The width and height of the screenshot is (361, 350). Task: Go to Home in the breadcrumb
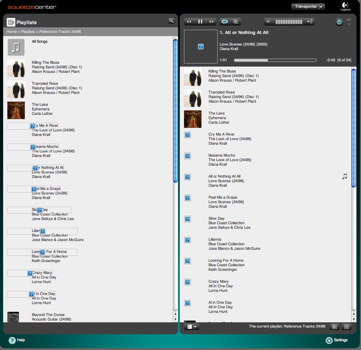(x=12, y=32)
